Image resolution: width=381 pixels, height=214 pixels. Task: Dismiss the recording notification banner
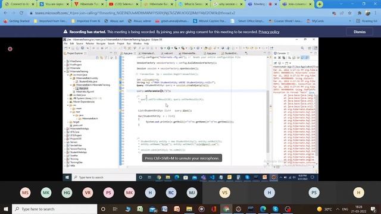[360, 32]
